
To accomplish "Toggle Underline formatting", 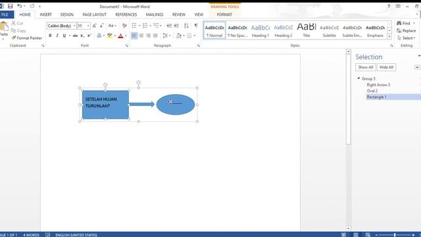I will [x=64, y=36].
